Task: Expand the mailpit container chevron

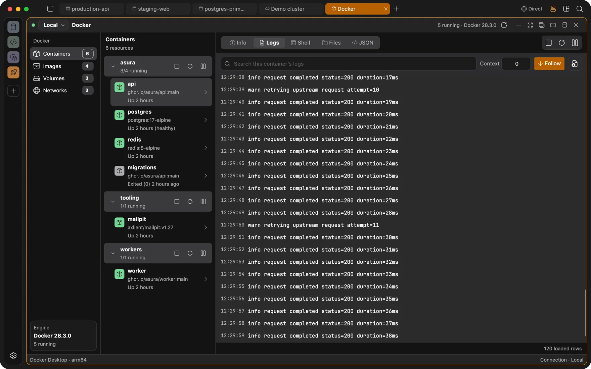Action: coord(206,227)
